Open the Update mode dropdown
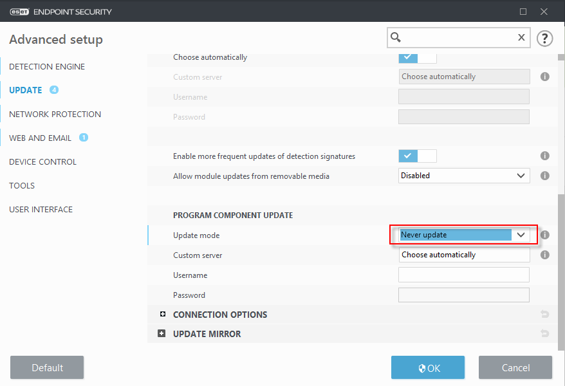Image resolution: width=565 pixels, height=386 pixels. pos(464,235)
